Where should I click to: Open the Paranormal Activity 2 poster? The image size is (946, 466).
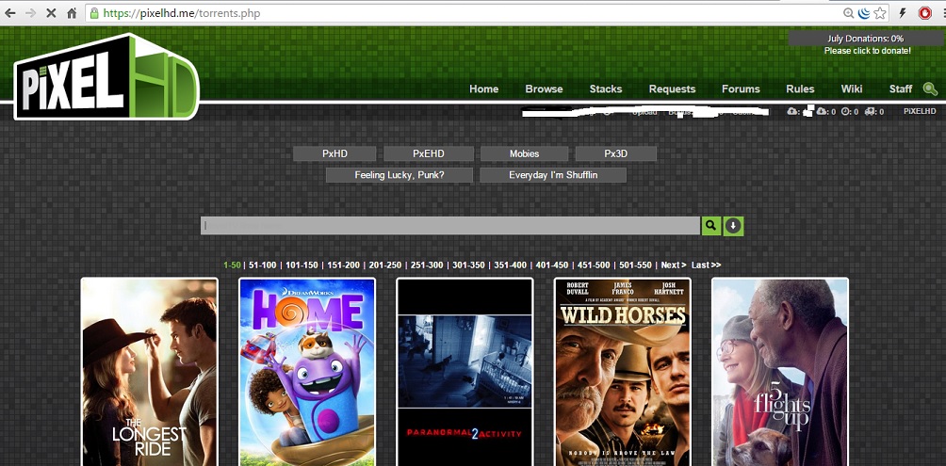[x=465, y=372]
